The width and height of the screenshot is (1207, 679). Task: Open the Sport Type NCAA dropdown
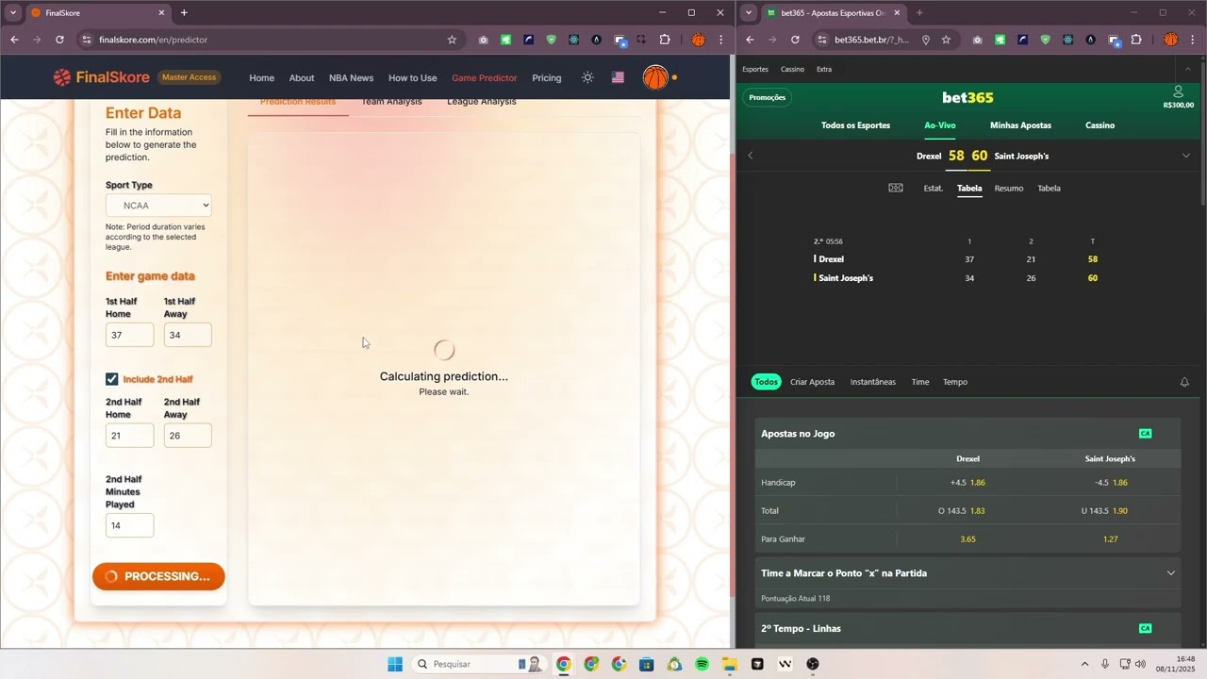158,206
